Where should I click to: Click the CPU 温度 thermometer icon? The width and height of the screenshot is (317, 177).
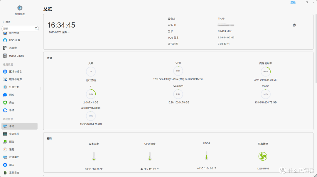click(x=150, y=156)
